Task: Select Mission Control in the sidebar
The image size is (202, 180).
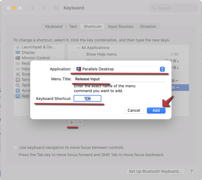Action: [39, 58]
